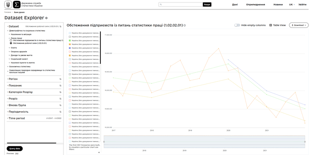
Task: Expand Населення та міграція node
Action: 9,34
